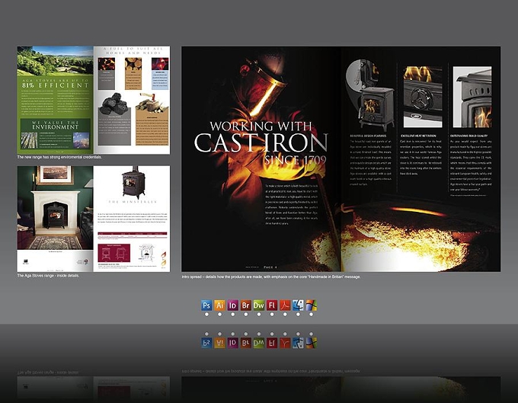
Task: Select the dot beneath the Acrobat icon
Action: pos(285,315)
